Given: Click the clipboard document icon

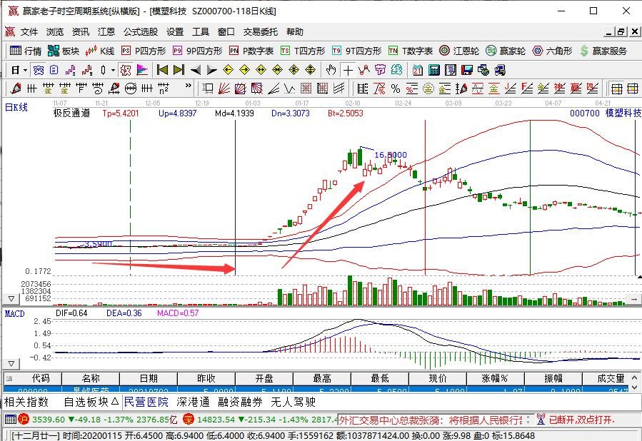Looking at the screenshot, I should click(x=54, y=71).
